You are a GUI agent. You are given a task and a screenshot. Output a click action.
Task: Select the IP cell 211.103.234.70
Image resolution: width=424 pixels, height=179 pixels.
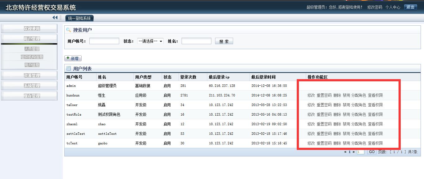[x=222, y=95]
